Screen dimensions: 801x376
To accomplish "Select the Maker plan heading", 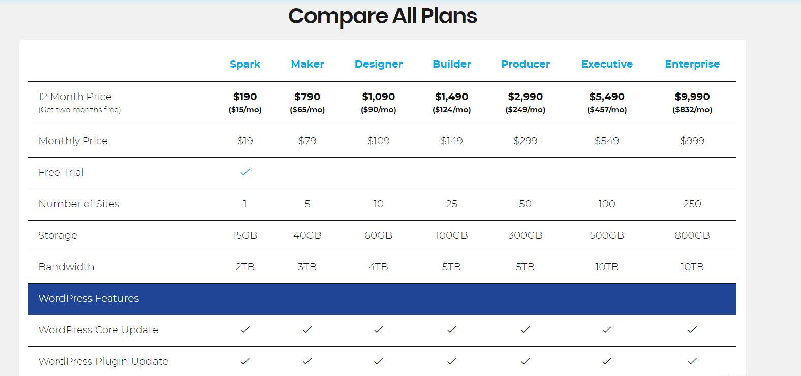I will pos(307,64).
